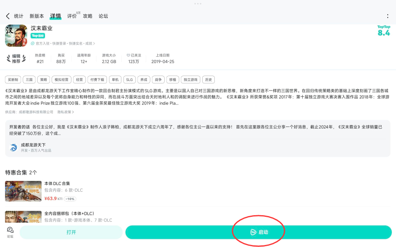Tap the ¥63.9 bundle price
The image size is (396, 247).
click(x=50, y=199)
